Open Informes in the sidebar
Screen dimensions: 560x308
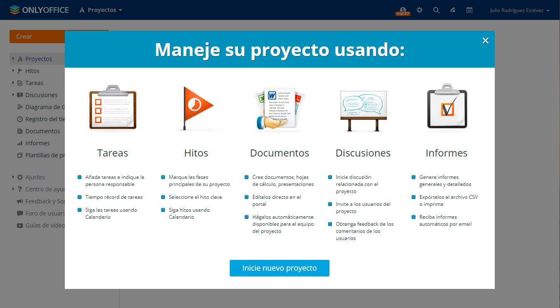point(37,143)
